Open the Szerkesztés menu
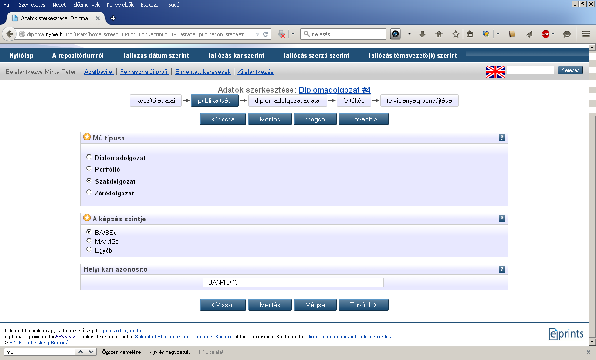Image resolution: width=596 pixels, height=360 pixels. click(32, 5)
